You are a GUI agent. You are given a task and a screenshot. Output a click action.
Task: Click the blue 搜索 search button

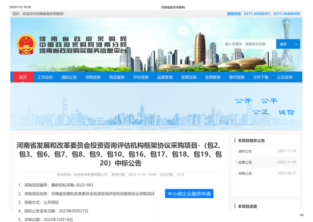coord(283,44)
